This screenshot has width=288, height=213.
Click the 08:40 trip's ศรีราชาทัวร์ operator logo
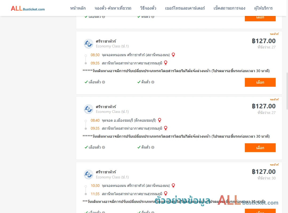pyautogui.click(x=89, y=109)
